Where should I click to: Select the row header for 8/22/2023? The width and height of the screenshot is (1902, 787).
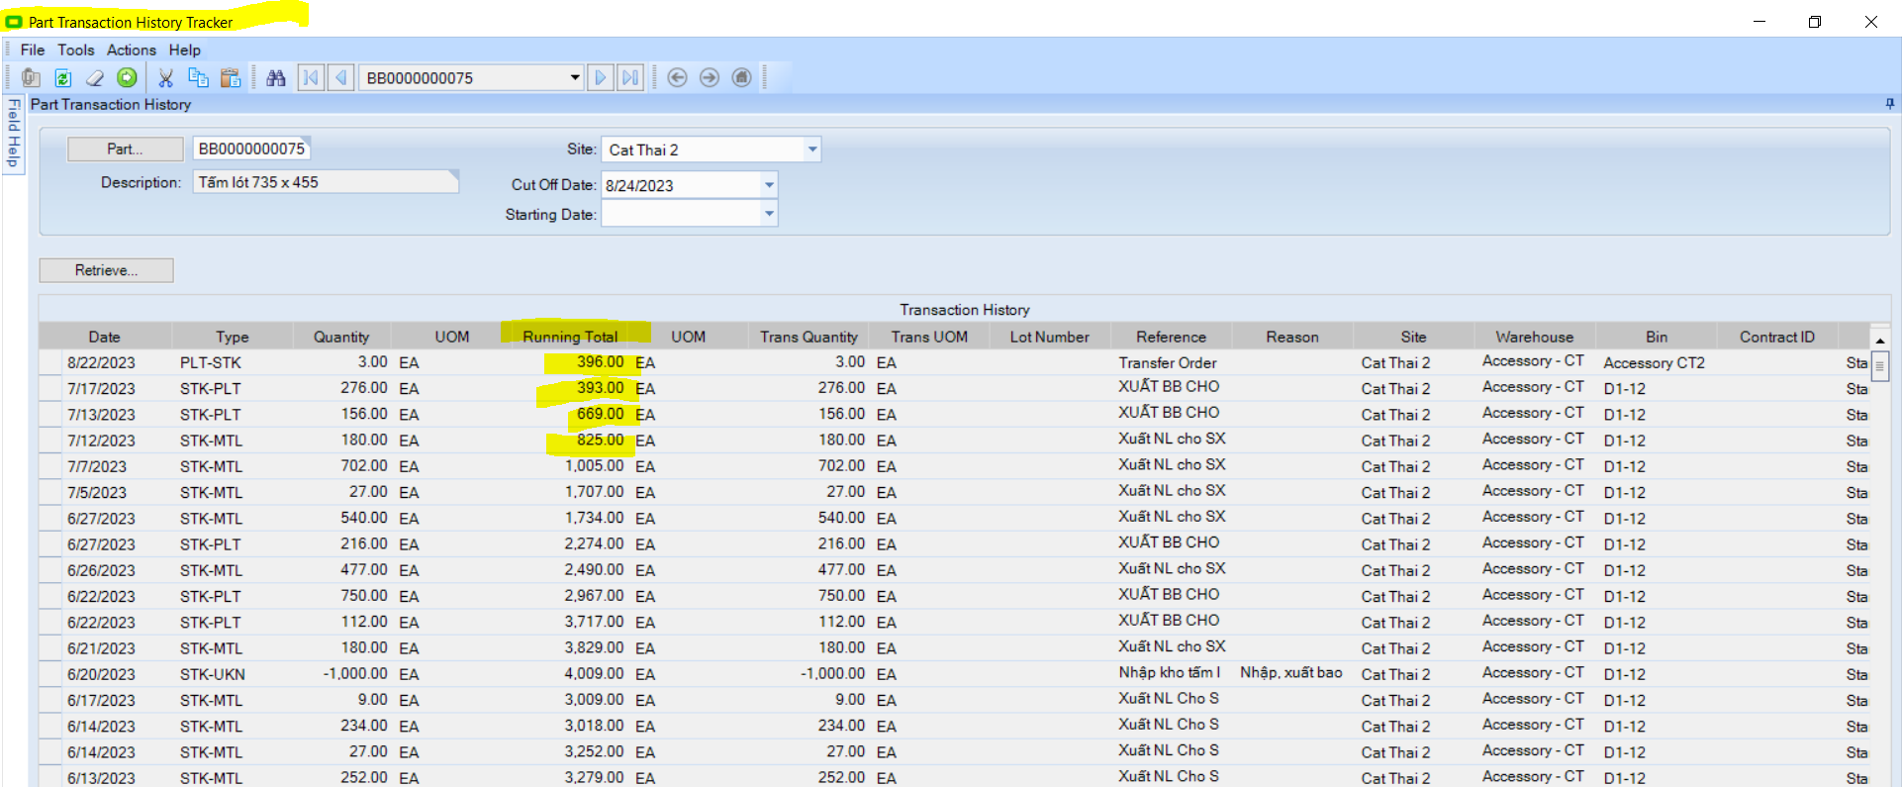pos(49,362)
